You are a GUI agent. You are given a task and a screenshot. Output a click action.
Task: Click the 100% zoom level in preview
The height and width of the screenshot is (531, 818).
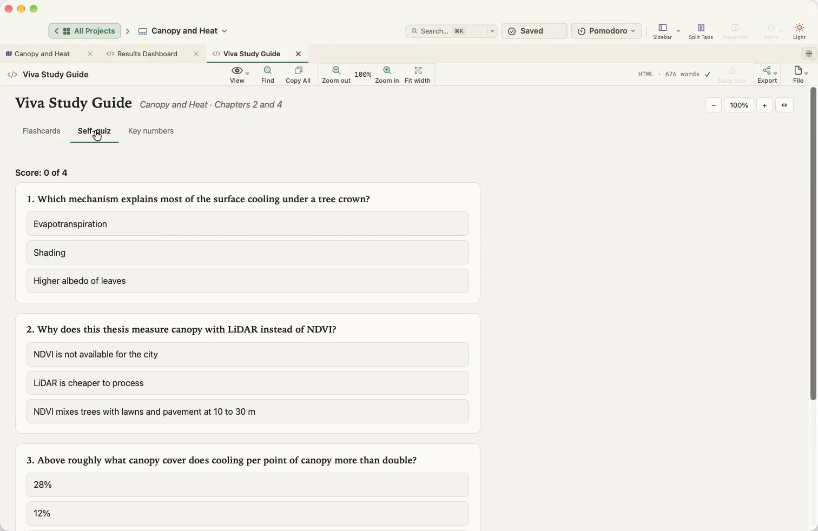[x=739, y=105]
